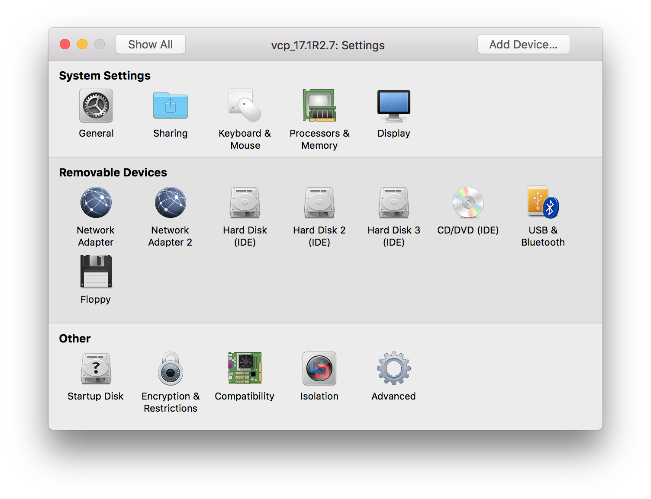651x499 pixels.
Task: Select the Hard Disk 3 (IDE) icon
Action: [393, 202]
